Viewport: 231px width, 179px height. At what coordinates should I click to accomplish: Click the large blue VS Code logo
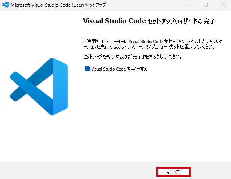pos(39,87)
